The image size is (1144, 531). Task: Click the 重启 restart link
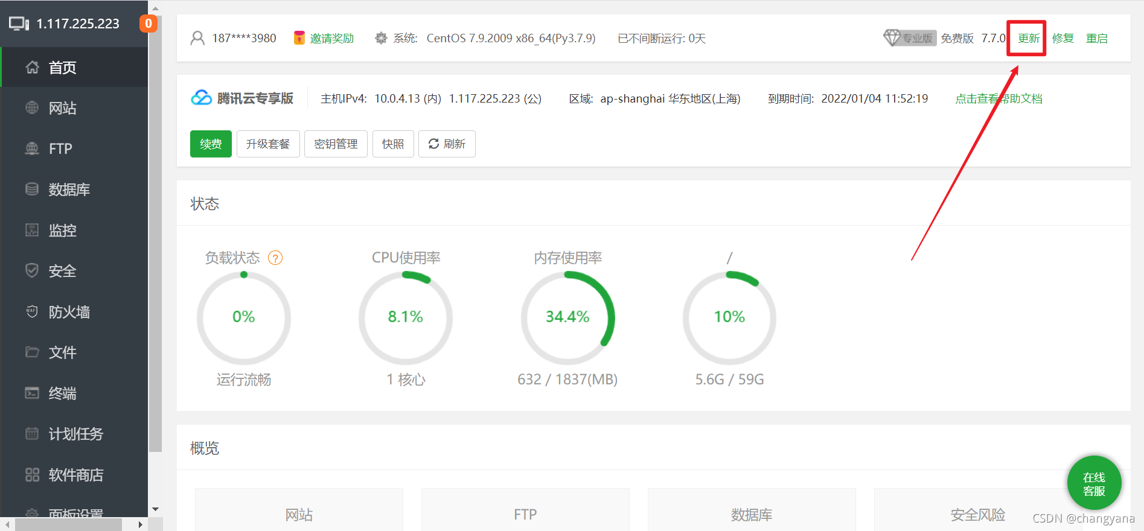pyautogui.click(x=1097, y=38)
